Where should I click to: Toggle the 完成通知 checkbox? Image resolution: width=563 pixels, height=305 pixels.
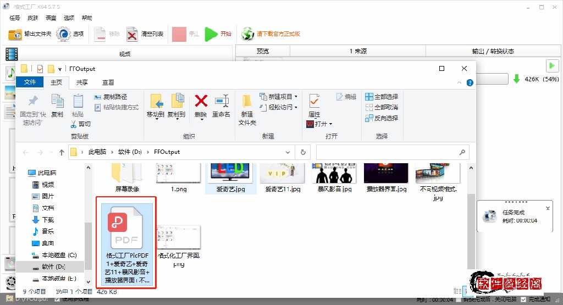click(x=523, y=300)
